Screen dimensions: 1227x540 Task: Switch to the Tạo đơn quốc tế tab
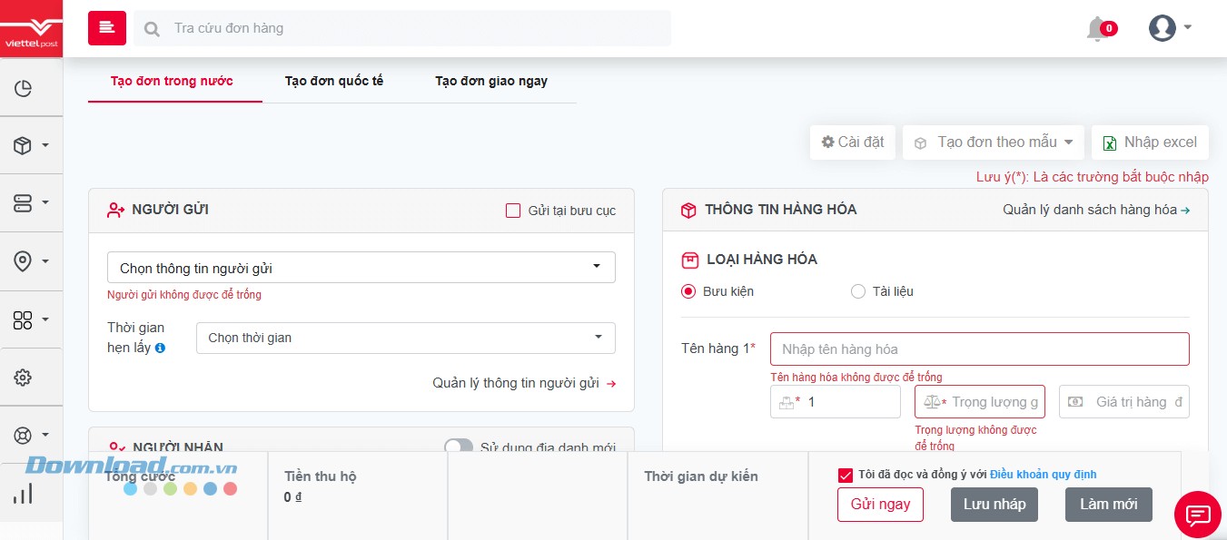pyautogui.click(x=334, y=81)
